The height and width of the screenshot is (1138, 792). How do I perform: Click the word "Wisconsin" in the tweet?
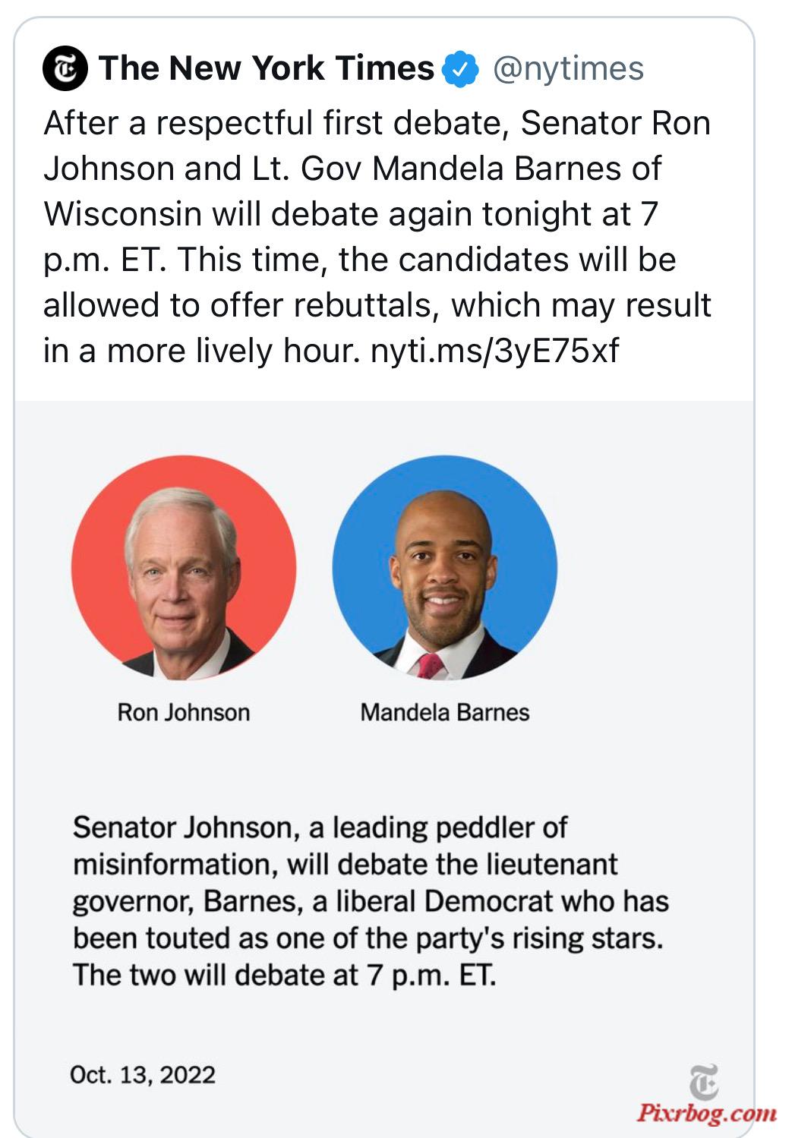coord(122,214)
